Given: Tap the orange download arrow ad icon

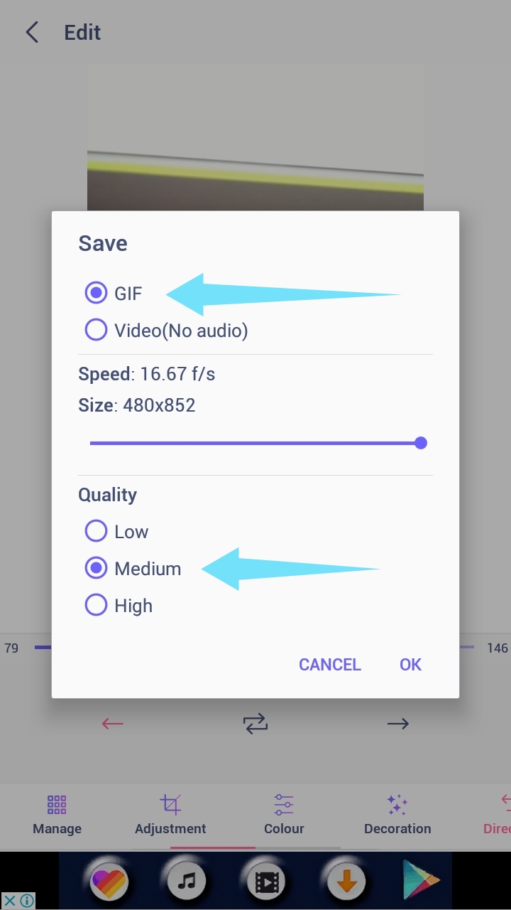Looking at the screenshot, I should [346, 882].
